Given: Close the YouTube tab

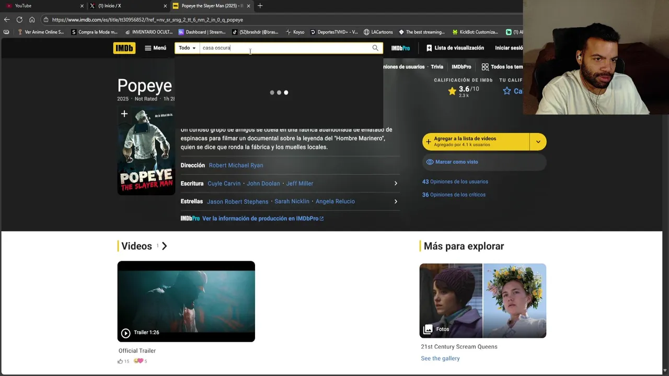Looking at the screenshot, I should (x=82, y=6).
